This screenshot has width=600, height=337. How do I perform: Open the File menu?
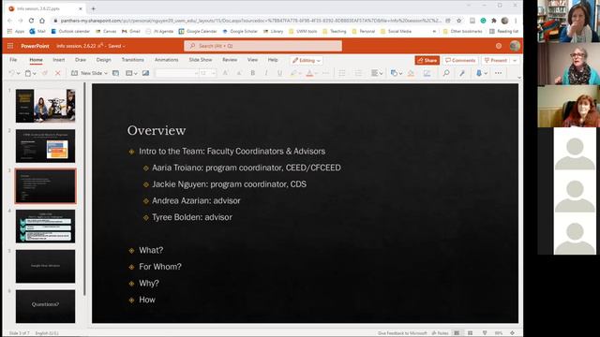[x=13, y=60]
